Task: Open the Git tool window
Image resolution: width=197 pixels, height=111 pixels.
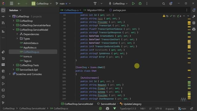Action: tap(3, 103)
